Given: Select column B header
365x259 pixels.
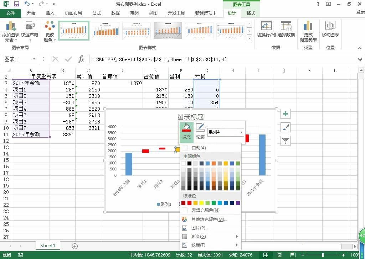Looking at the screenshot, I should (62, 70).
